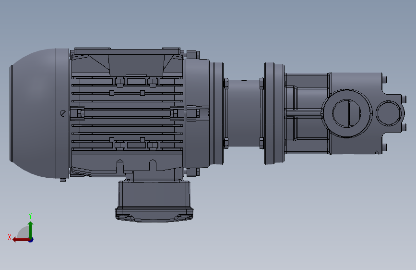
Task: Click the "Y" label of the triad
Action: (x=30, y=216)
